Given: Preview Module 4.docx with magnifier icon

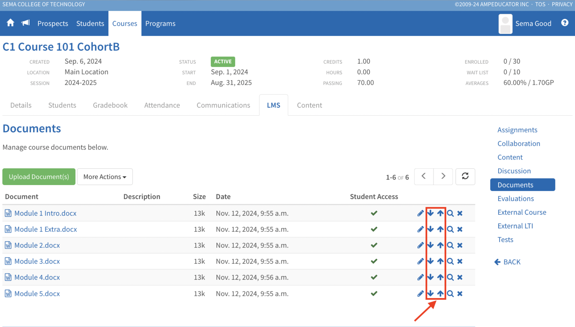Looking at the screenshot, I should coord(450,277).
